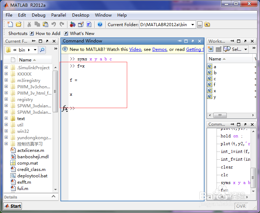Maximize the Command History panel

(238, 124)
